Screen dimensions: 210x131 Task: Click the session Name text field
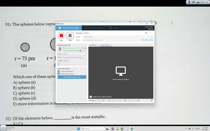(112, 40)
